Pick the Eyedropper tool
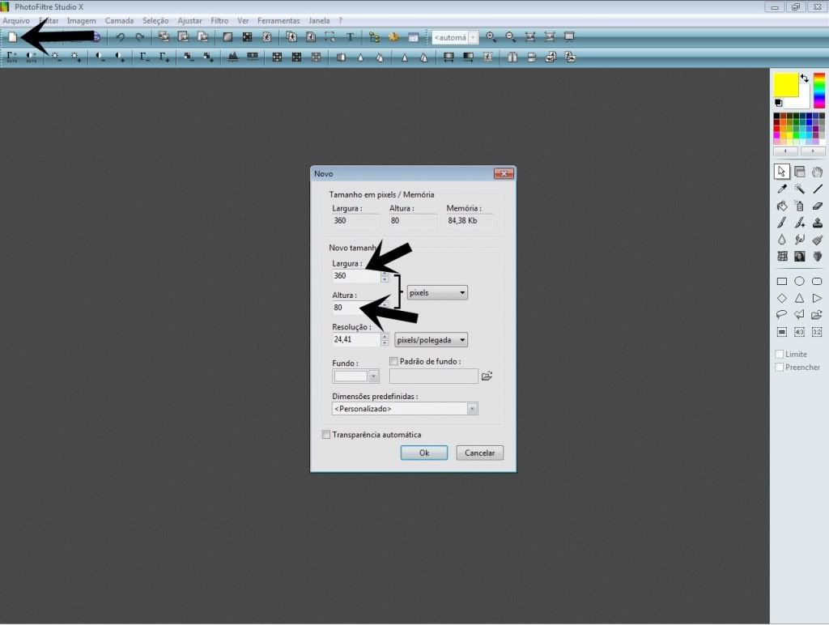Image resolution: width=829 pixels, height=625 pixels. (782, 189)
